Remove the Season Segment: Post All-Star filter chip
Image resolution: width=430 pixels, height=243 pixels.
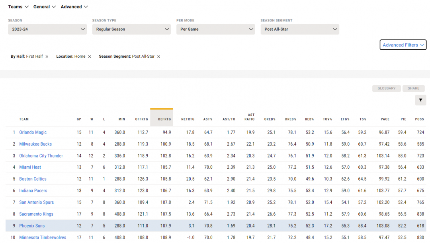click(x=158, y=56)
